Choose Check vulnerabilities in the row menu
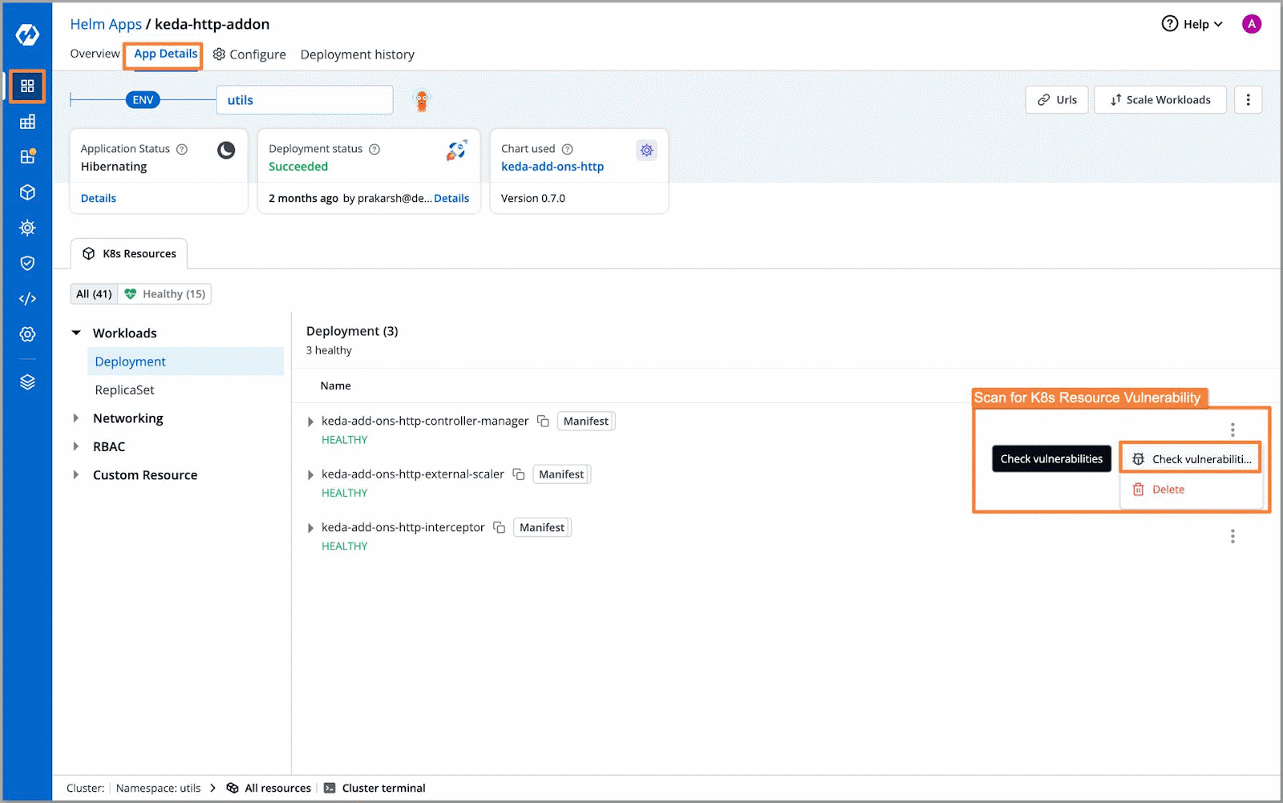Image resolution: width=1283 pixels, height=803 pixels. tap(1191, 458)
